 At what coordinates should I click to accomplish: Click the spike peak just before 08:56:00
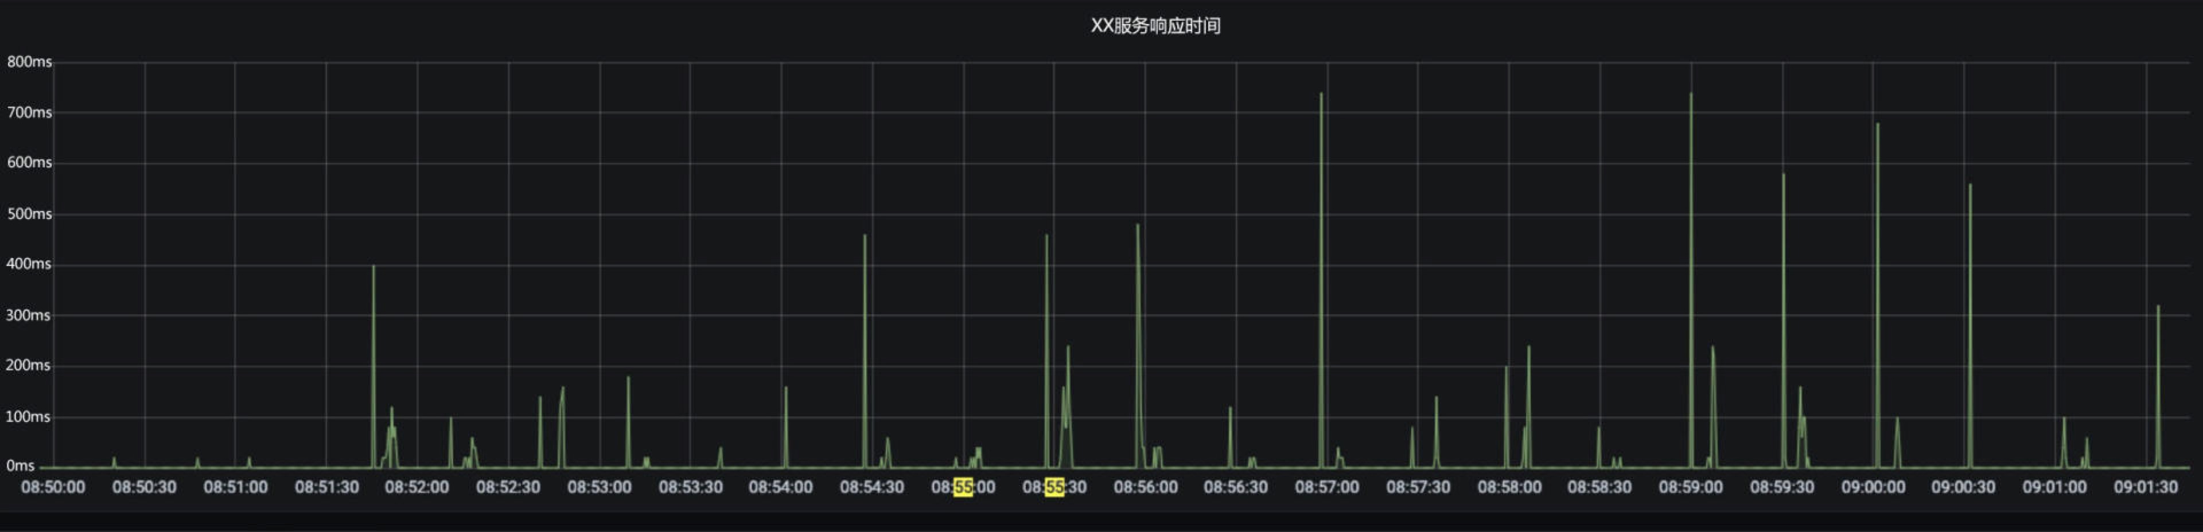[x=1138, y=225]
